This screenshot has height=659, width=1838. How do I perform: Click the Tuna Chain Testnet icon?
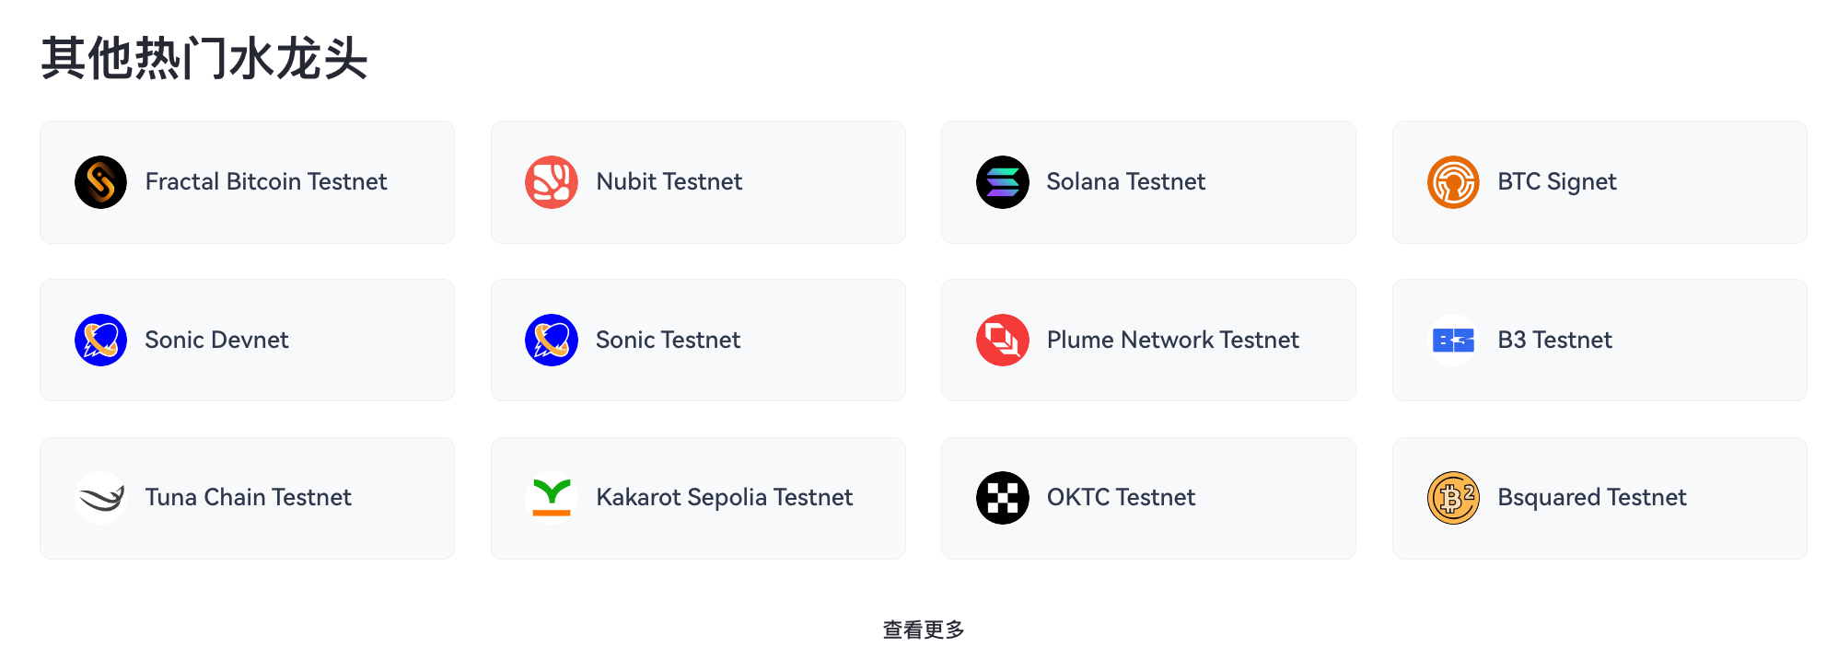(100, 498)
